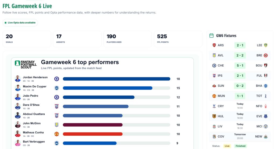Click the CHE 5 - 1 BOU score

(240, 66)
